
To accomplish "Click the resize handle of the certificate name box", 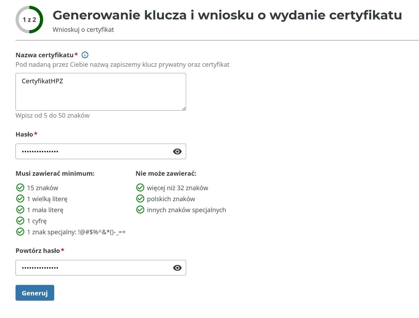I will click(x=184, y=108).
